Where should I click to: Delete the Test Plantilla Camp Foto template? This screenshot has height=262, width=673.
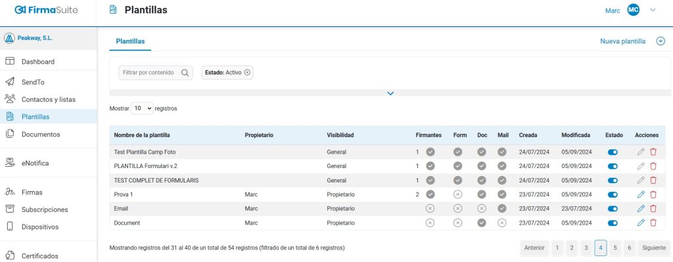click(653, 152)
